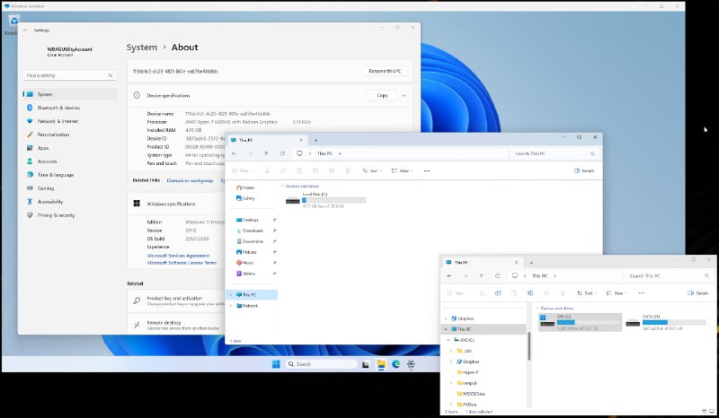Toggle Details pane in front File Explorer

pos(697,293)
